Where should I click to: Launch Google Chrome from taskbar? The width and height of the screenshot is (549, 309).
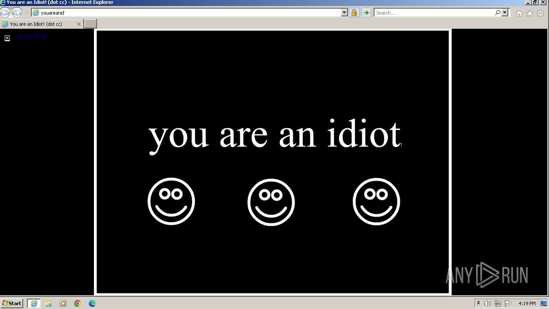point(78,303)
